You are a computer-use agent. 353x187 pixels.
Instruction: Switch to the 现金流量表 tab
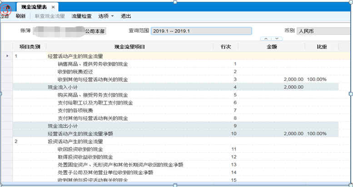[x=35, y=7]
